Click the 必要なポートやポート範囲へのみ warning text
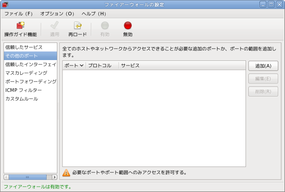Image resolution: width=285 pixels, height=192 pixels. 129,173
